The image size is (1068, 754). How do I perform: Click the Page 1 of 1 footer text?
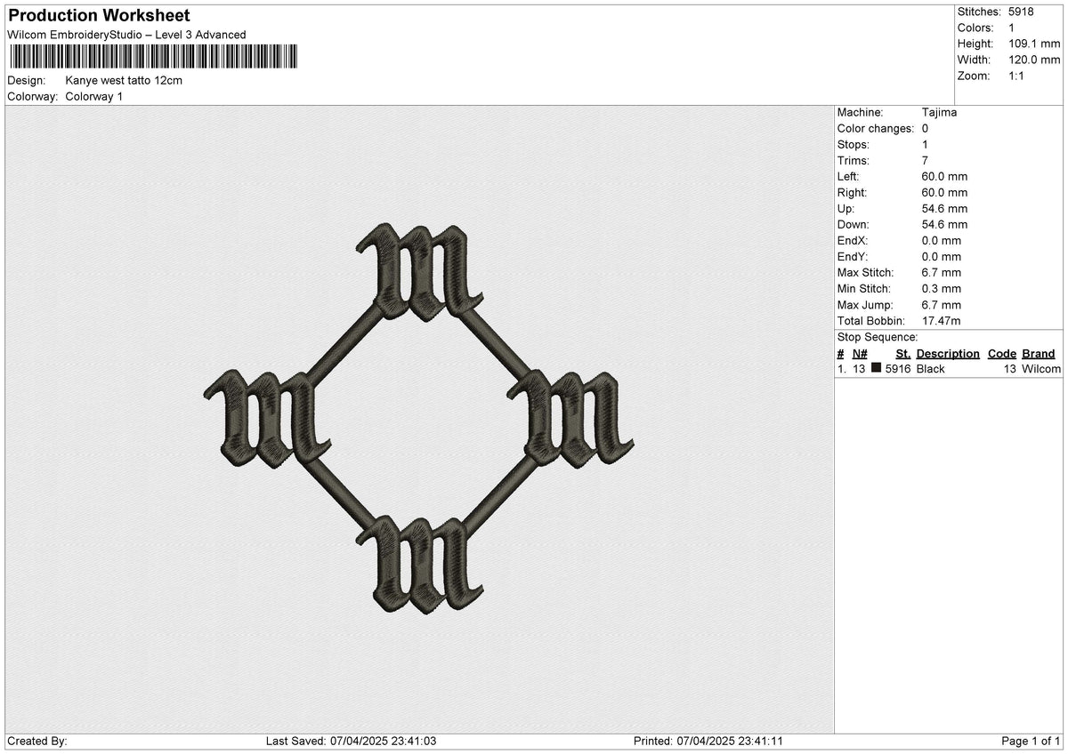point(1031,741)
